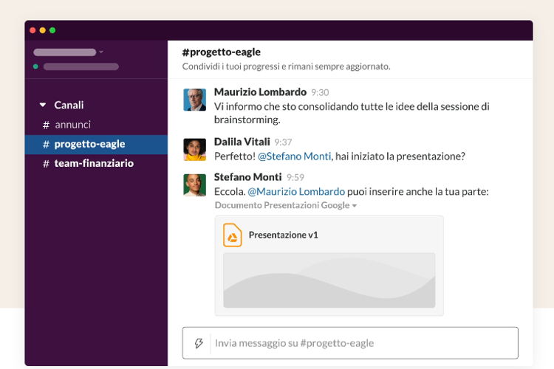Image resolution: width=554 pixels, height=369 pixels.
Task: Click the hash icon beside annunci
Action: point(46,125)
